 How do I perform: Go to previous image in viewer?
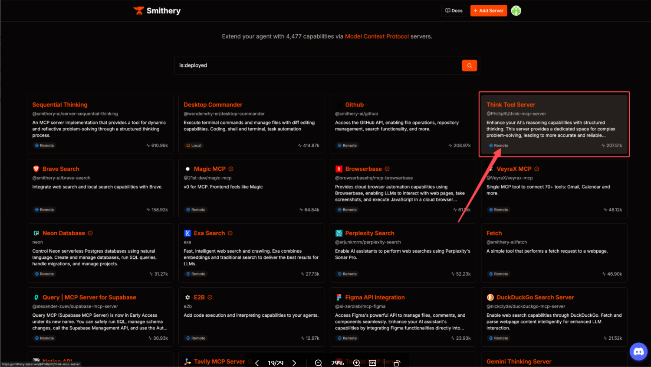coord(257,363)
